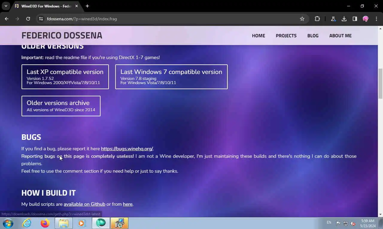Click the BUGS heading
The image size is (383, 229).
click(31, 137)
